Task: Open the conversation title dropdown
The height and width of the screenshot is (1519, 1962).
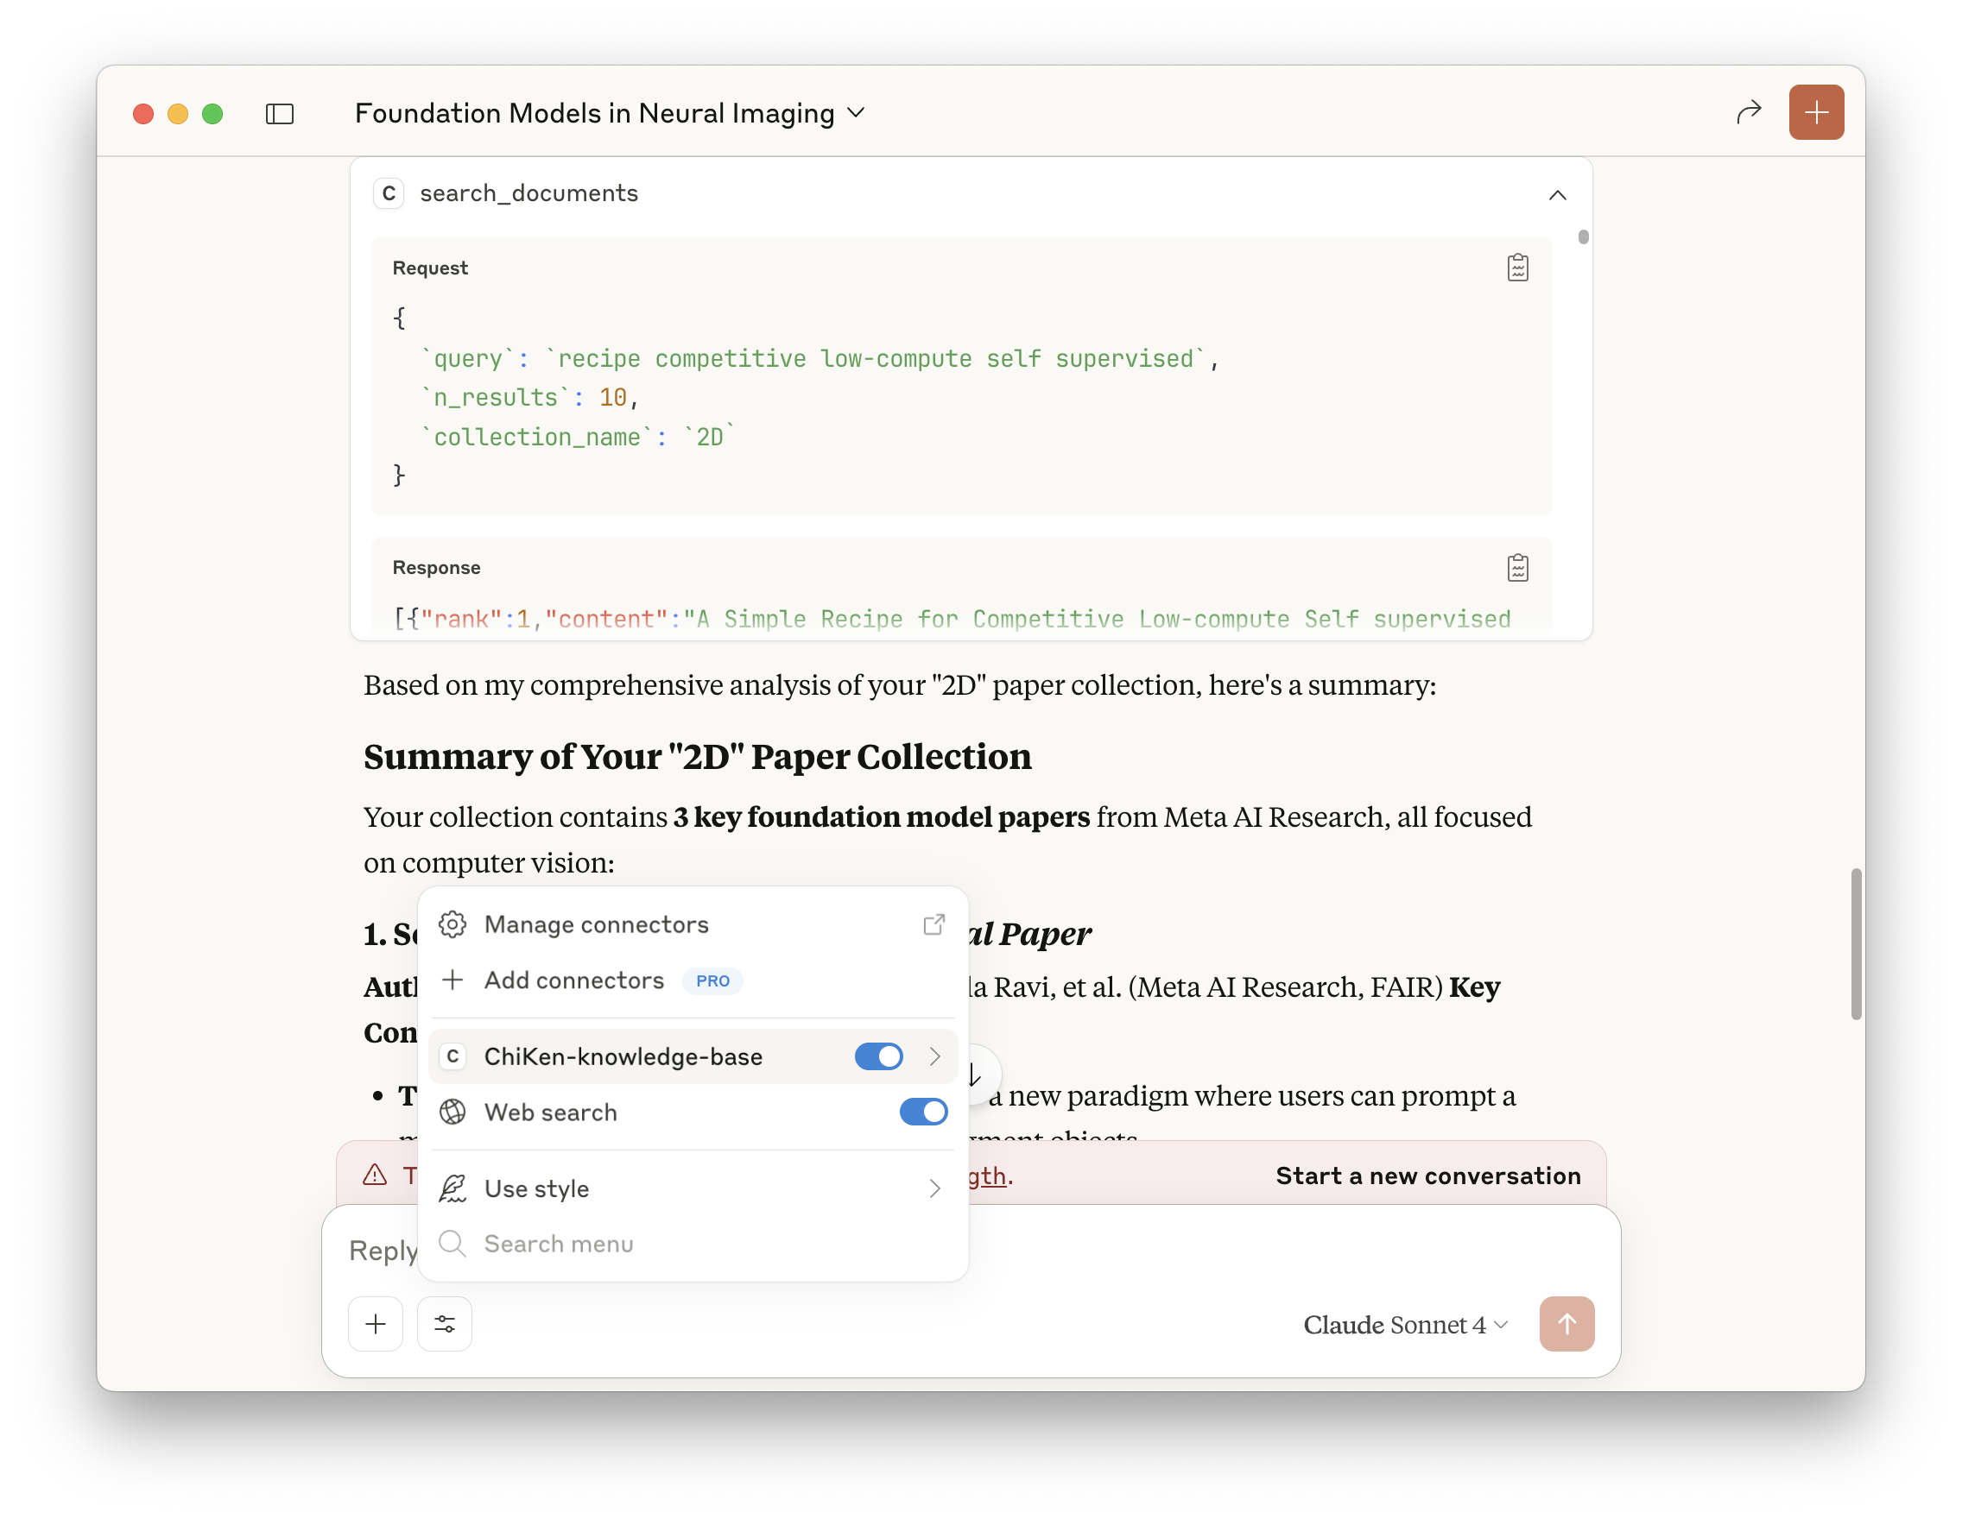Action: 856,113
